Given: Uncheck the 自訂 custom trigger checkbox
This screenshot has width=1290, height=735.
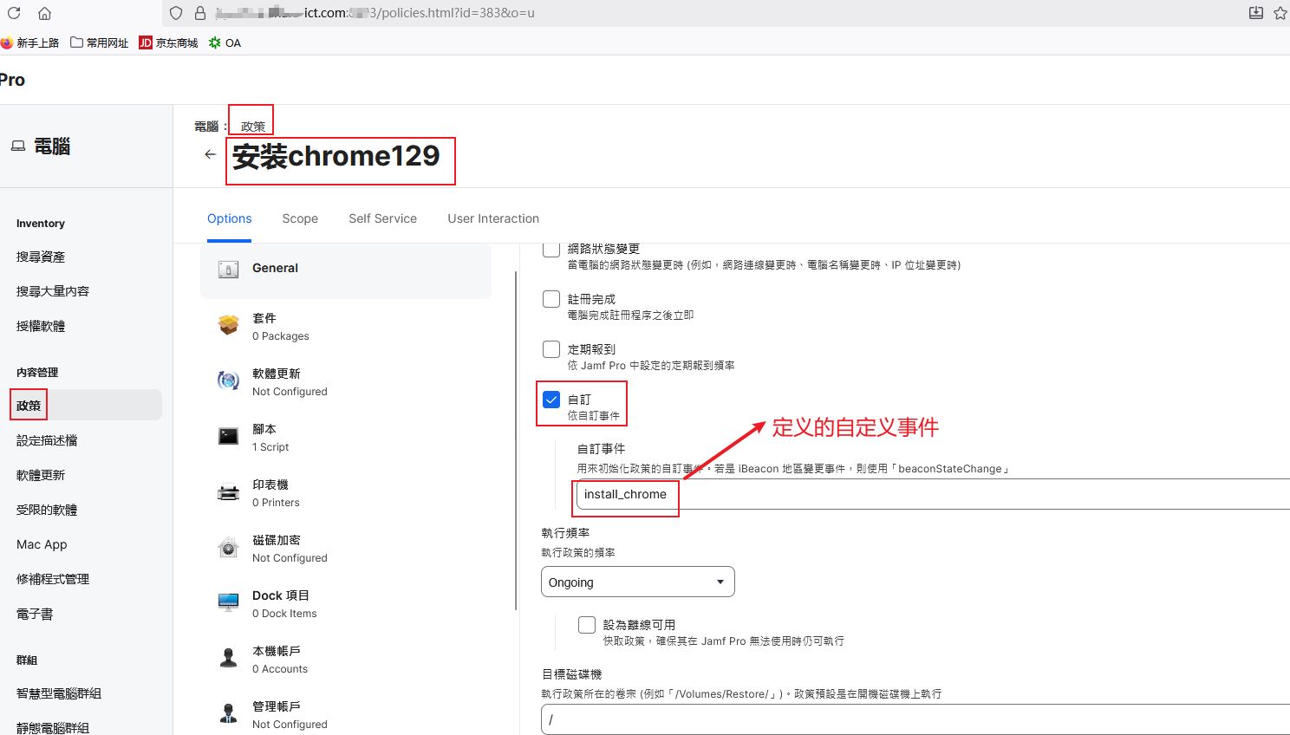Looking at the screenshot, I should pos(551,400).
